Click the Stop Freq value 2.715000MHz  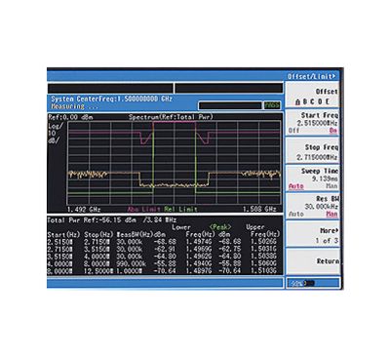[x=317, y=157]
